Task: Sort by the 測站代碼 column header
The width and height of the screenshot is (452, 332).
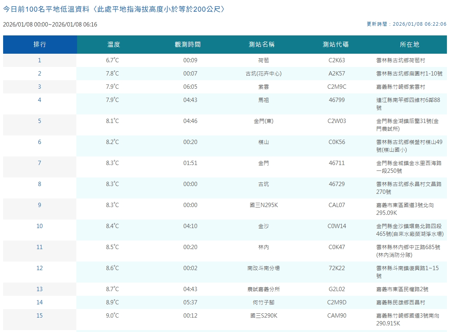Action: 336,44
